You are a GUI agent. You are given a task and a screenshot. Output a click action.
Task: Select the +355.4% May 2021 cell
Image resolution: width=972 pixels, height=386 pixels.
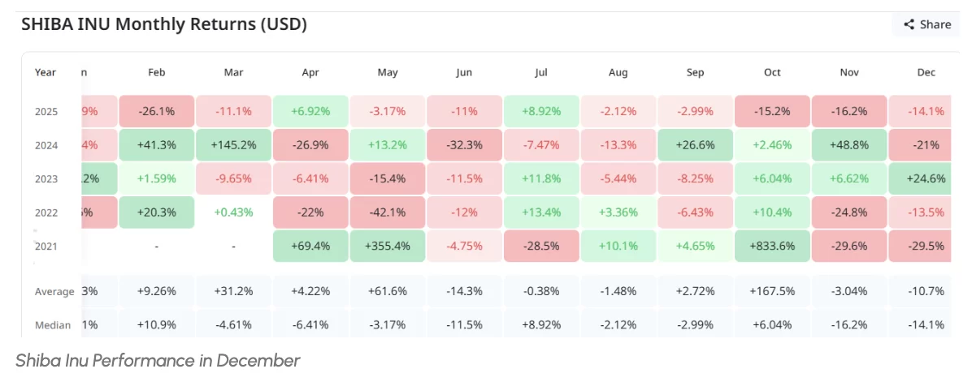click(x=388, y=246)
